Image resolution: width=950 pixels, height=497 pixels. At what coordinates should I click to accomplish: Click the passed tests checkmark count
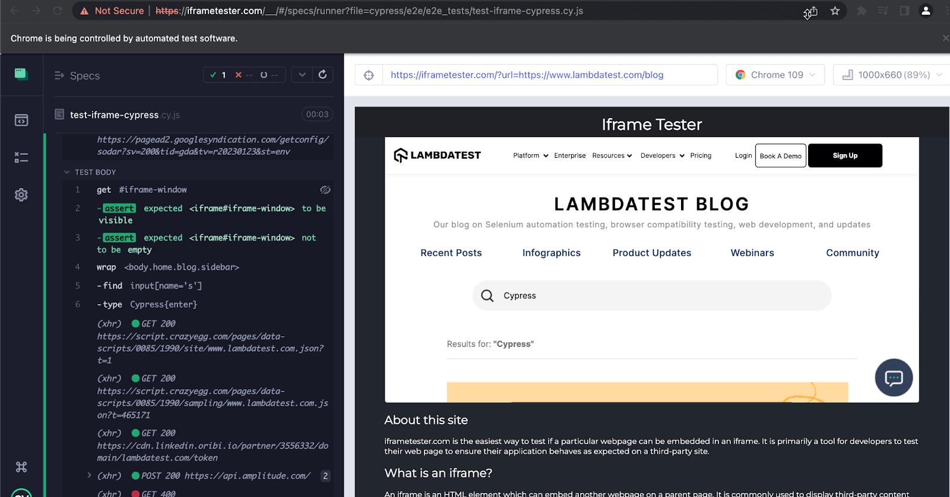pyautogui.click(x=218, y=75)
